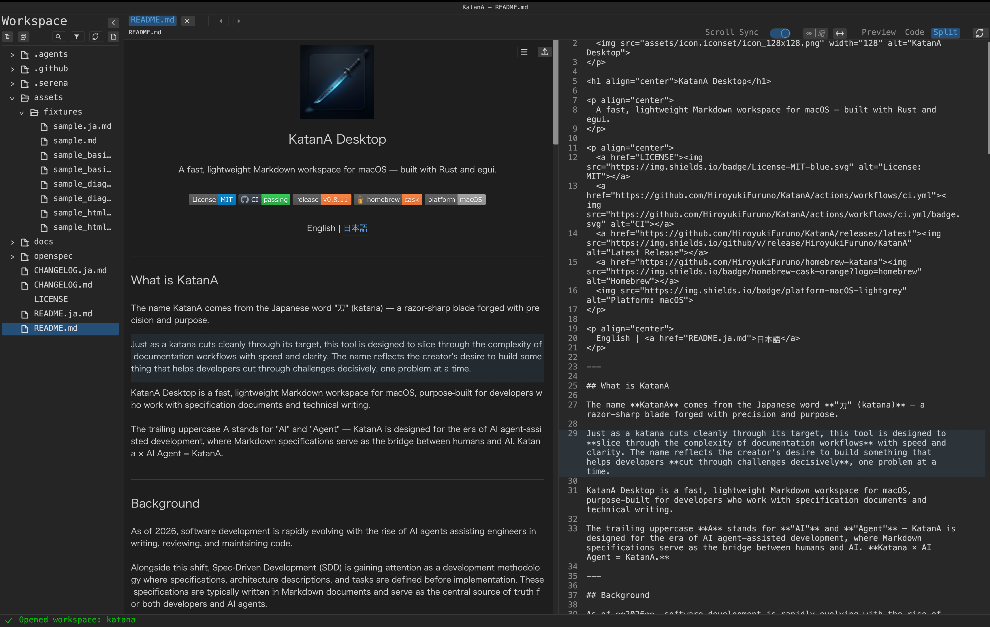Open search in the Workspace sidebar
990x627 pixels.
pyautogui.click(x=59, y=37)
